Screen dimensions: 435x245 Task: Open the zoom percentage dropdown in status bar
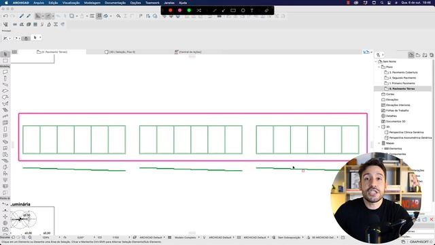tap(59, 238)
